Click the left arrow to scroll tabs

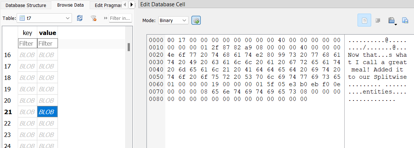(125, 5)
